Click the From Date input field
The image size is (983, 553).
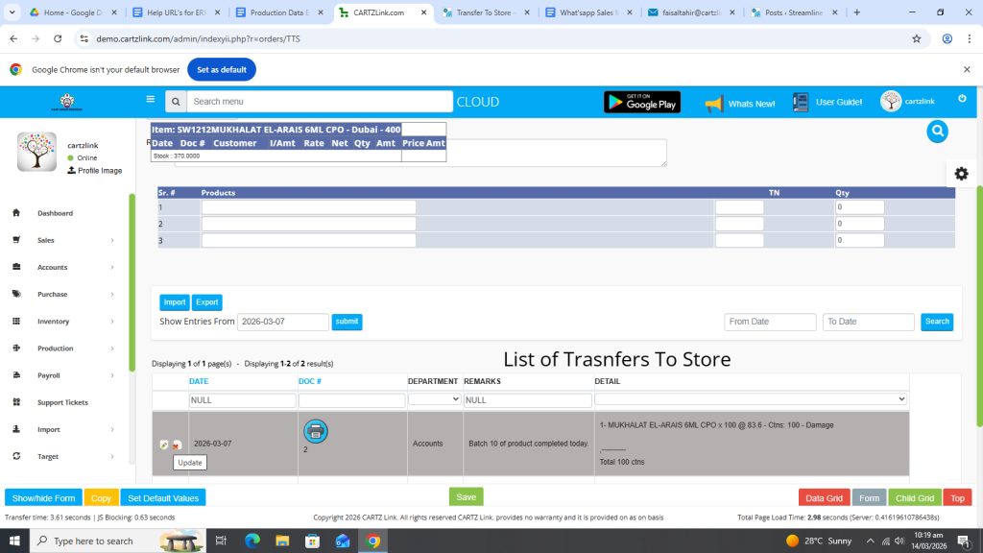point(770,322)
